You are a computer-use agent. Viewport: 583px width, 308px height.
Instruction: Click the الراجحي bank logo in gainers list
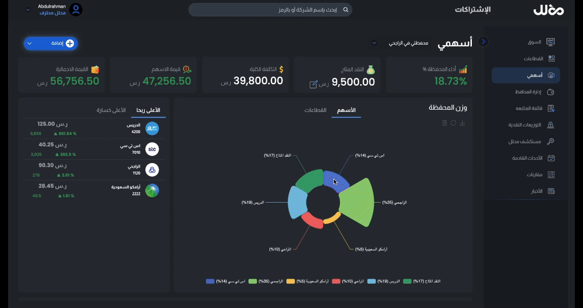click(x=152, y=170)
